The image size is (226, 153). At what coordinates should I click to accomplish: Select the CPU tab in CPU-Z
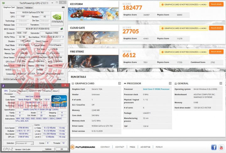(6, 91)
